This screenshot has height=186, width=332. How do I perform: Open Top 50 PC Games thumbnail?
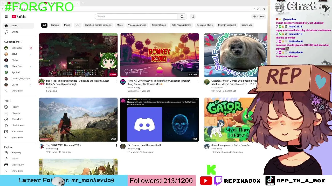click(x=78, y=119)
